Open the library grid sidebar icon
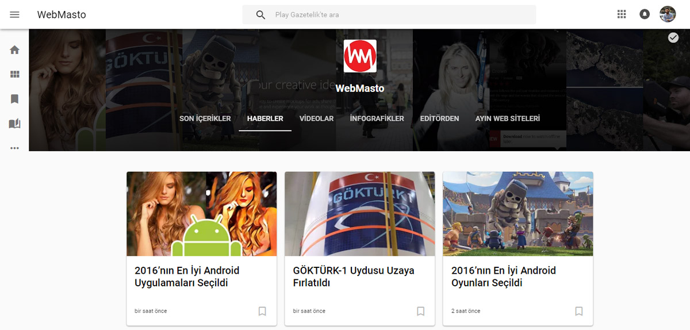The height and width of the screenshot is (330, 690). click(14, 74)
